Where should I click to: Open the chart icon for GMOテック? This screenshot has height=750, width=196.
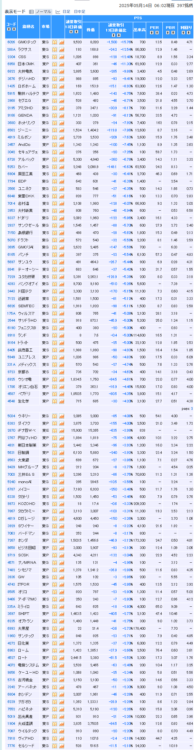tap(62, 42)
